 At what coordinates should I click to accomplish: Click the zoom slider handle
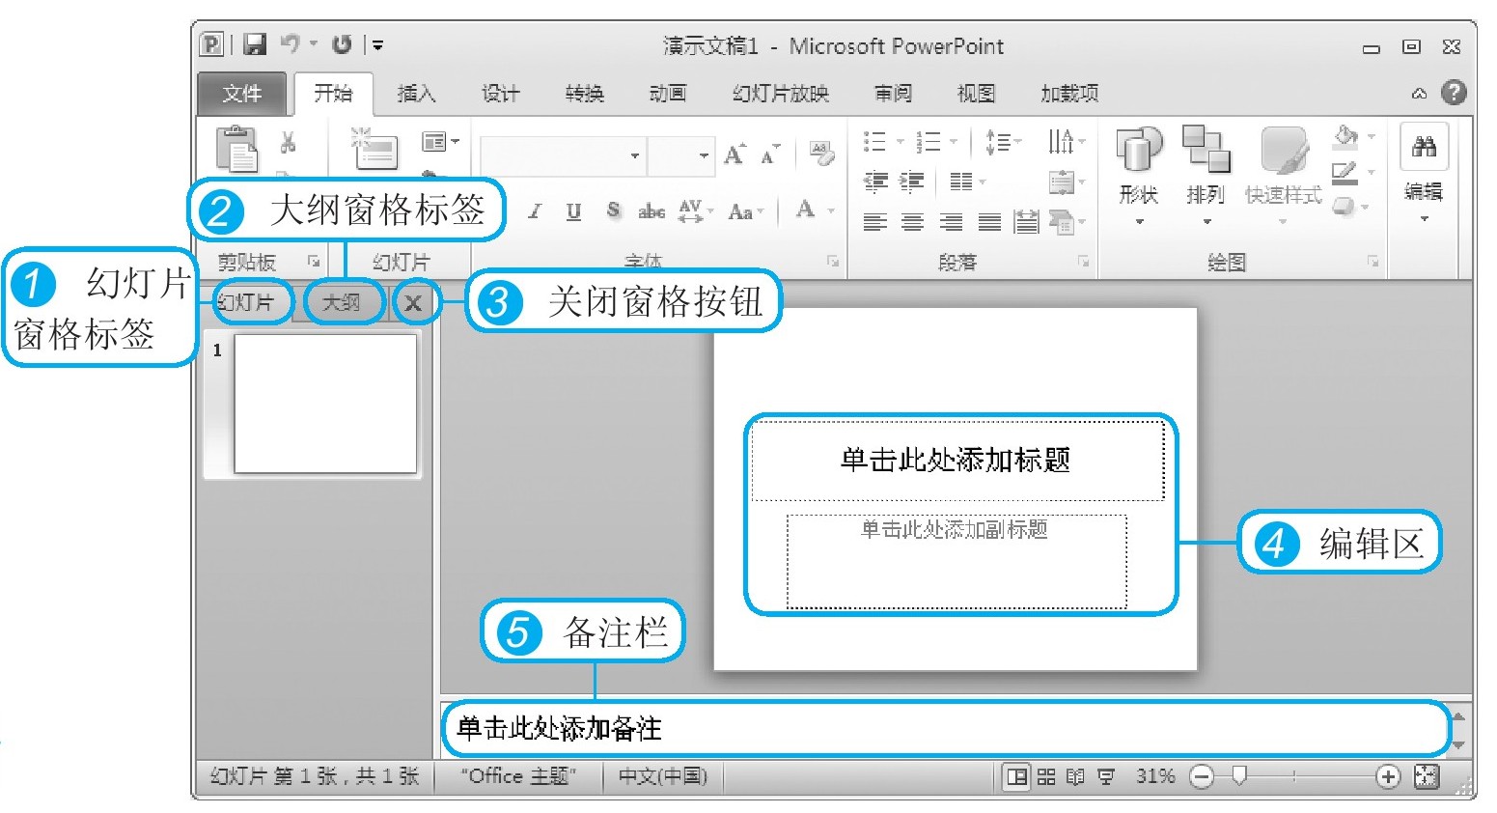(x=1240, y=775)
